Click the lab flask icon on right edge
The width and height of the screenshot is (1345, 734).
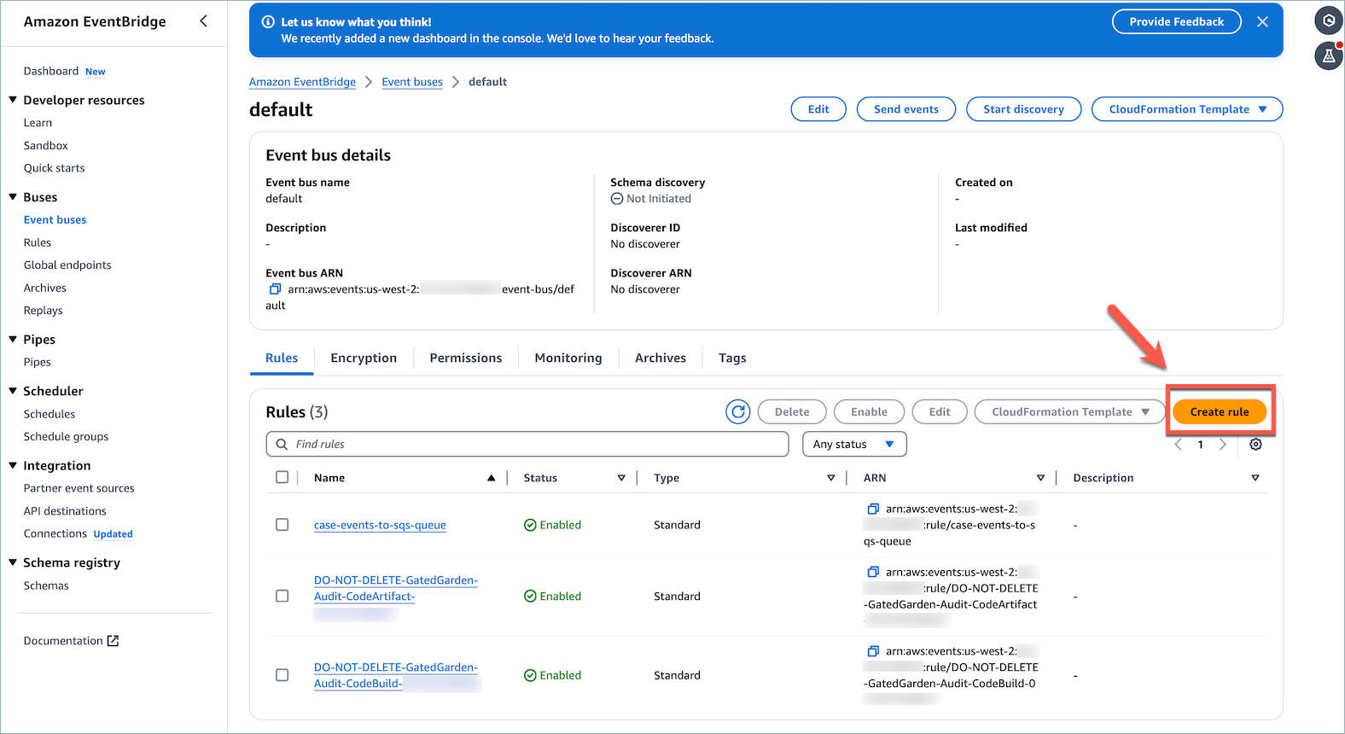point(1329,55)
